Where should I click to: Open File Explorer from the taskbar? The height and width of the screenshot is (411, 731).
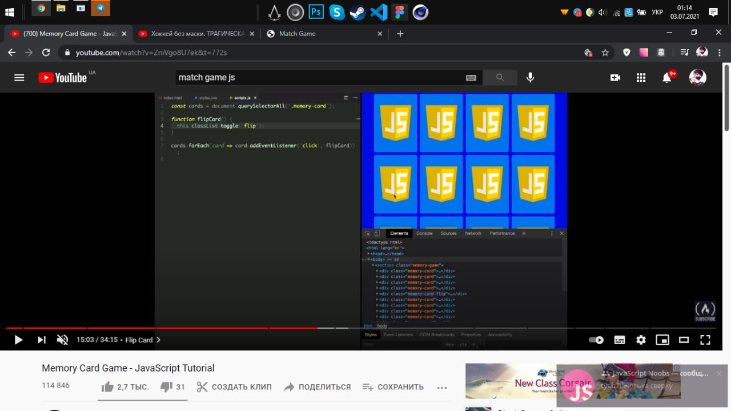coord(61,9)
